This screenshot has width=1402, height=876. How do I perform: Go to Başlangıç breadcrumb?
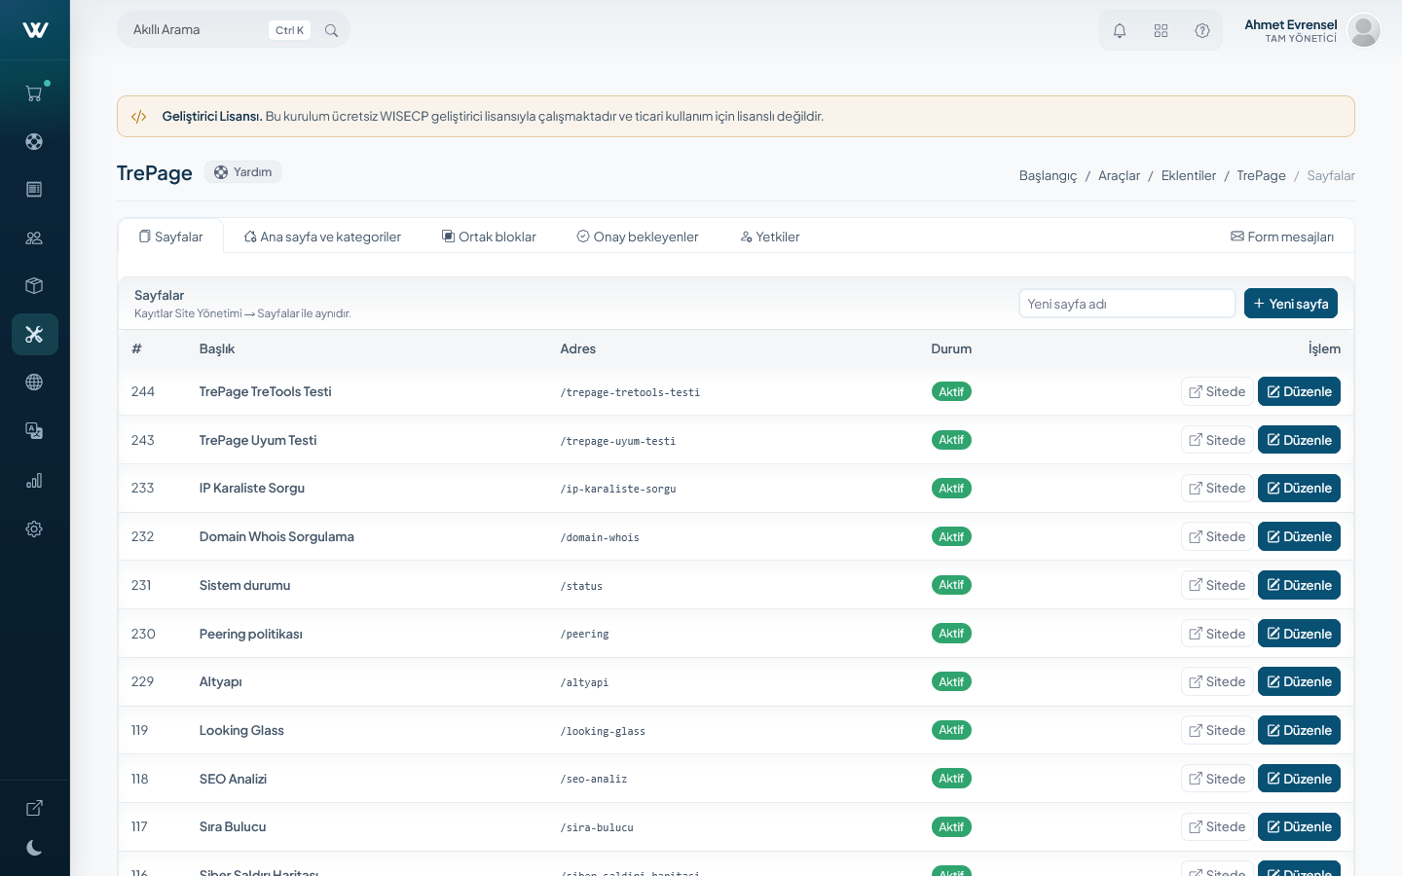[x=1048, y=176]
